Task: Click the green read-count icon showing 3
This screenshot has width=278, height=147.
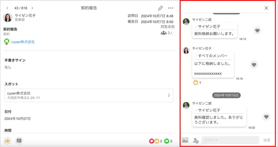Action: coord(166,141)
